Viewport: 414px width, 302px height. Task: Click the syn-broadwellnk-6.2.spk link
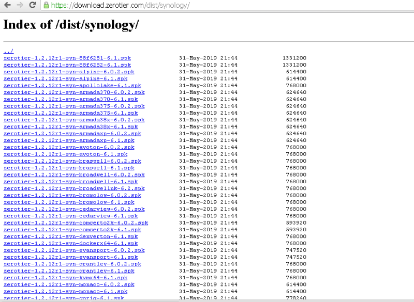(74, 188)
